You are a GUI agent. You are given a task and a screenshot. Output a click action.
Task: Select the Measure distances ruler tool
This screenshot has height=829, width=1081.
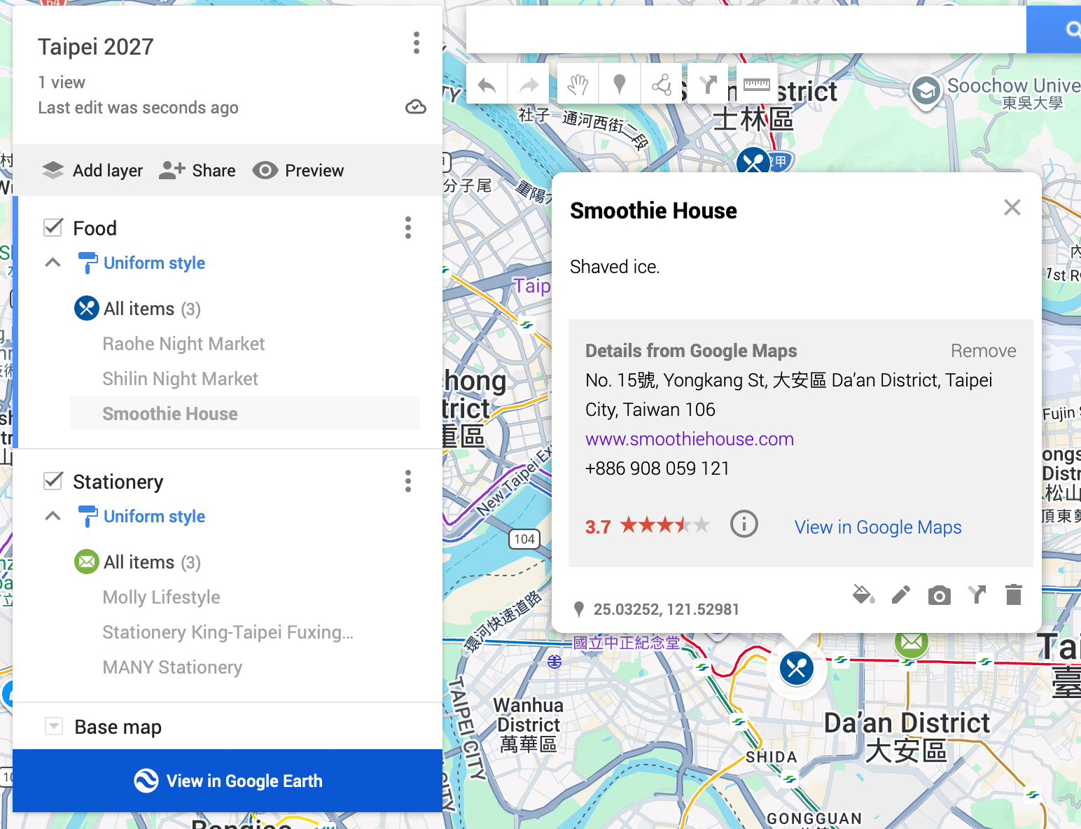(x=756, y=85)
